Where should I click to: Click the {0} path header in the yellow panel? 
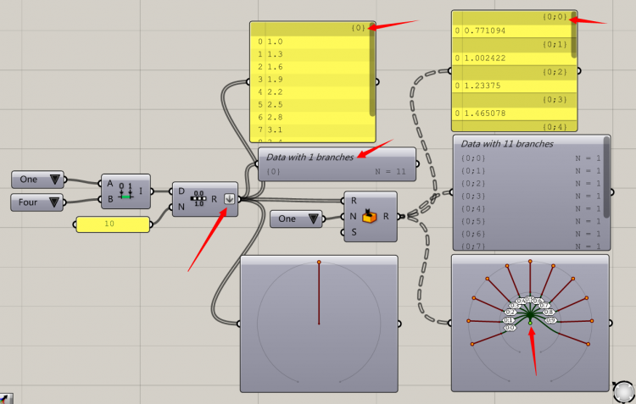pyautogui.click(x=358, y=28)
